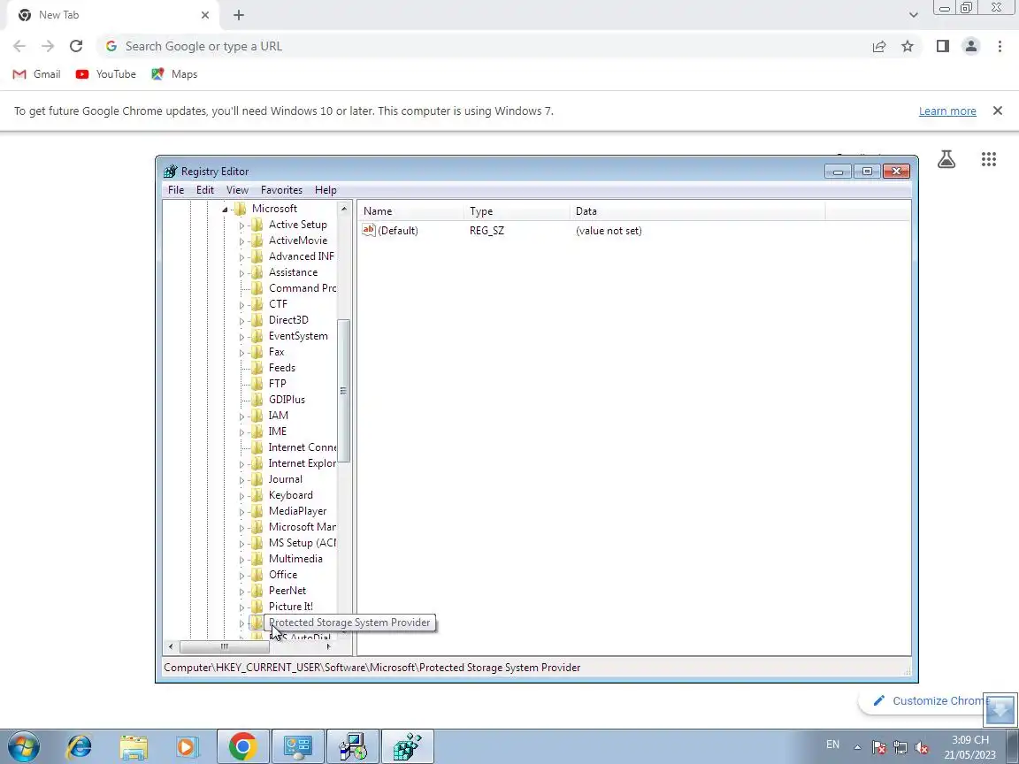Viewport: 1019px width, 764px height.
Task: Click REG_SZ type cell
Action: pyautogui.click(x=487, y=231)
